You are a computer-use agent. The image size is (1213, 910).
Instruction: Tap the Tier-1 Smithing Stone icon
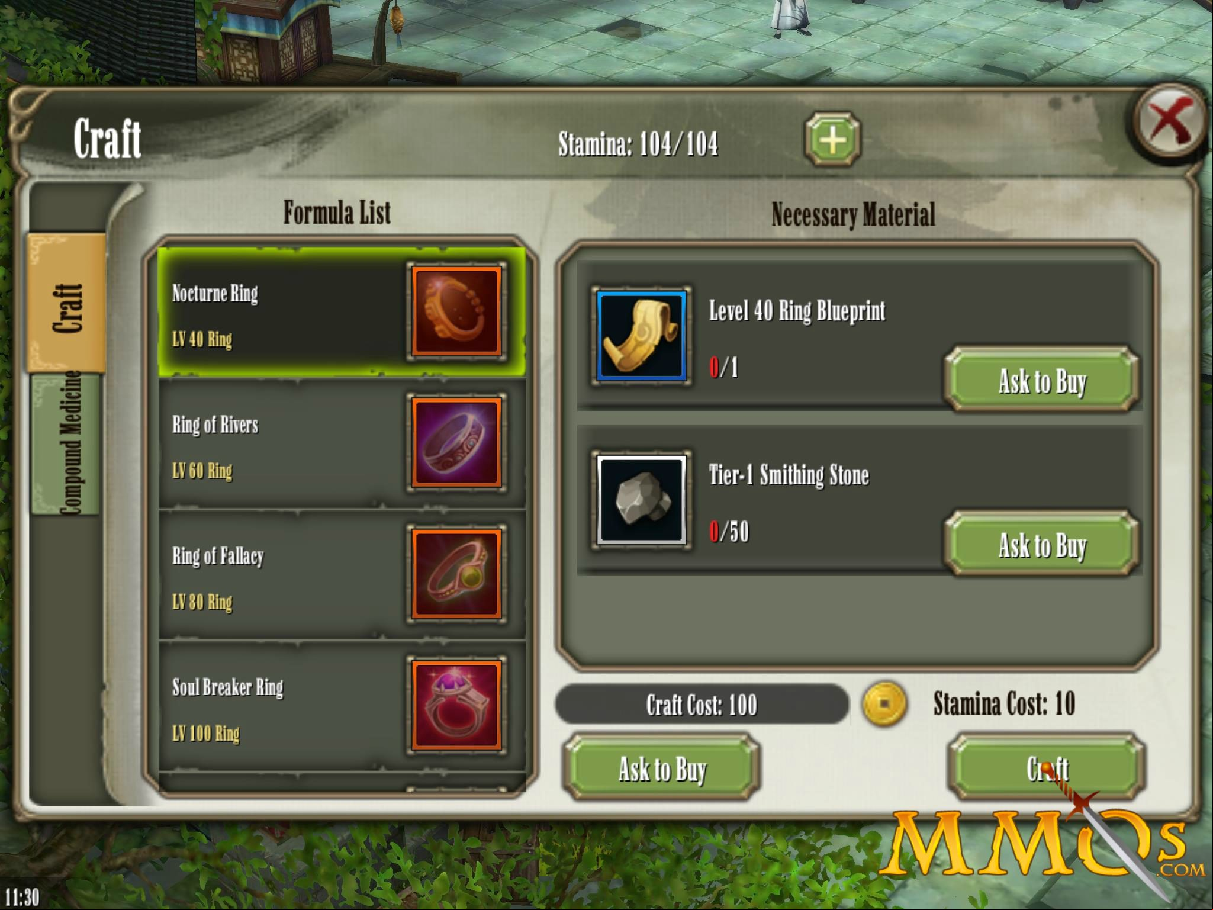tap(641, 500)
